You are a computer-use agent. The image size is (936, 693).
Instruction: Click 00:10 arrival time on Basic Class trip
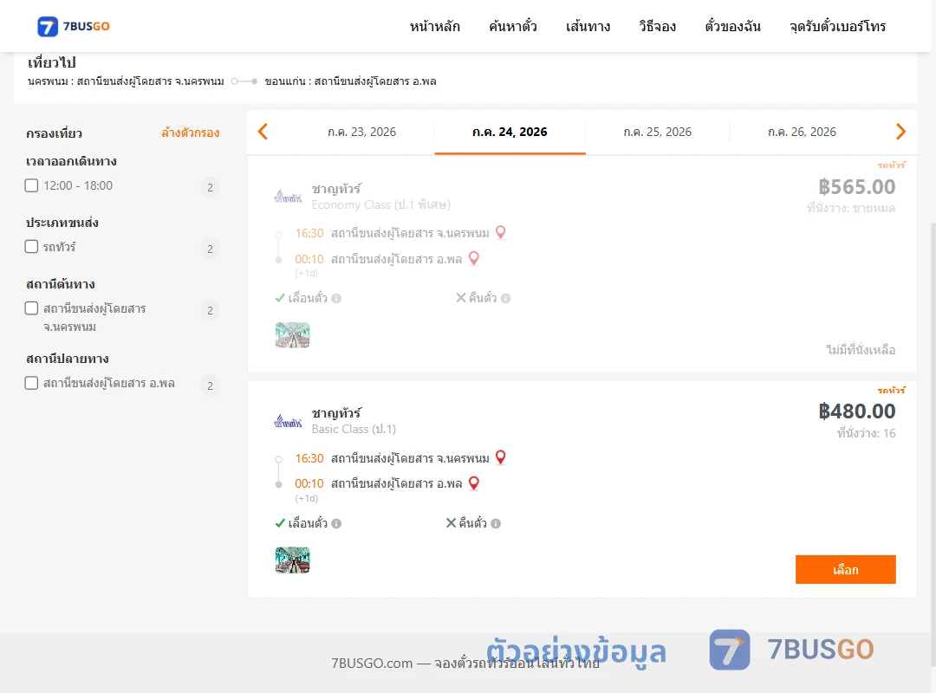tap(309, 483)
